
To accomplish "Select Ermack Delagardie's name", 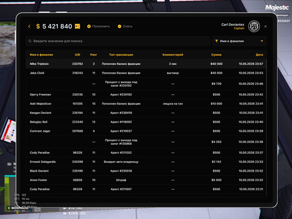I will coord(43,162).
